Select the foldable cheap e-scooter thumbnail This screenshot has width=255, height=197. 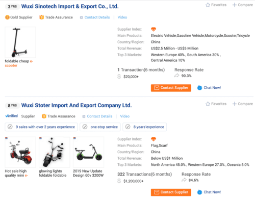20,42
